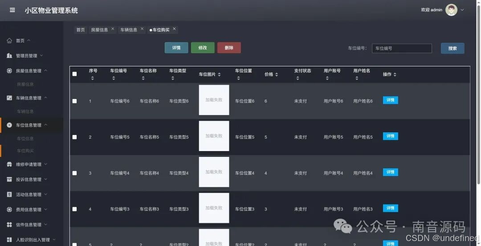
Task: Click the 管理员管理 building icon
Action: [9, 56]
